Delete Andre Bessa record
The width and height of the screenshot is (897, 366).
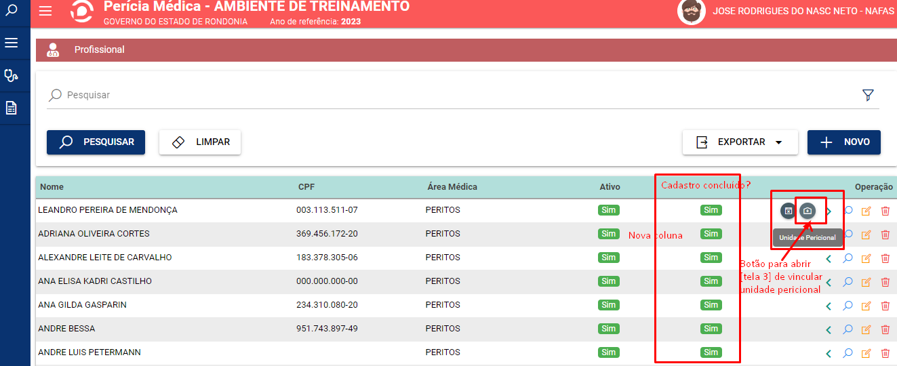pos(885,329)
